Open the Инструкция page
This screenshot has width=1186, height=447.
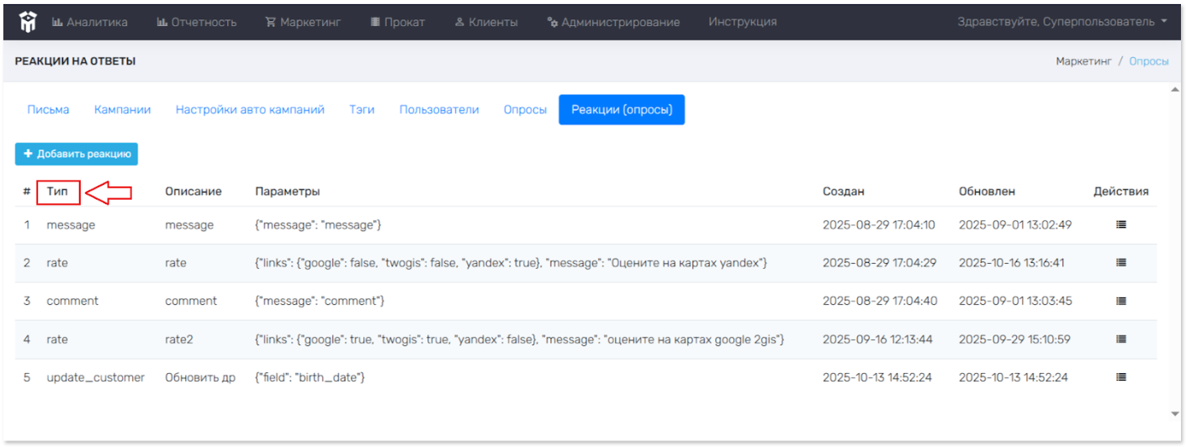click(x=742, y=22)
